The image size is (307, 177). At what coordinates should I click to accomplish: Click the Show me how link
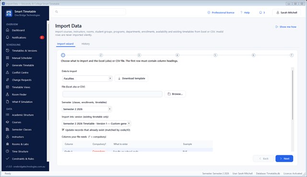click(x=288, y=26)
